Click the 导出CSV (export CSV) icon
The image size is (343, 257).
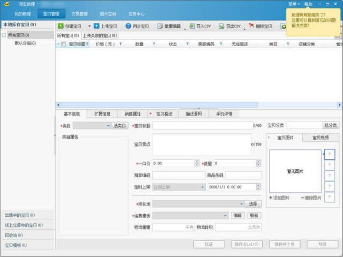[221, 26]
